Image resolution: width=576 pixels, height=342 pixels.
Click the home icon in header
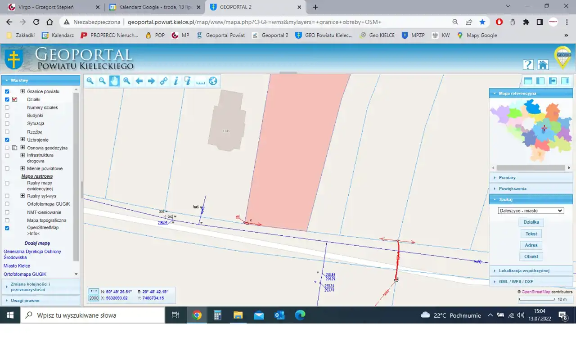pyautogui.click(x=543, y=65)
